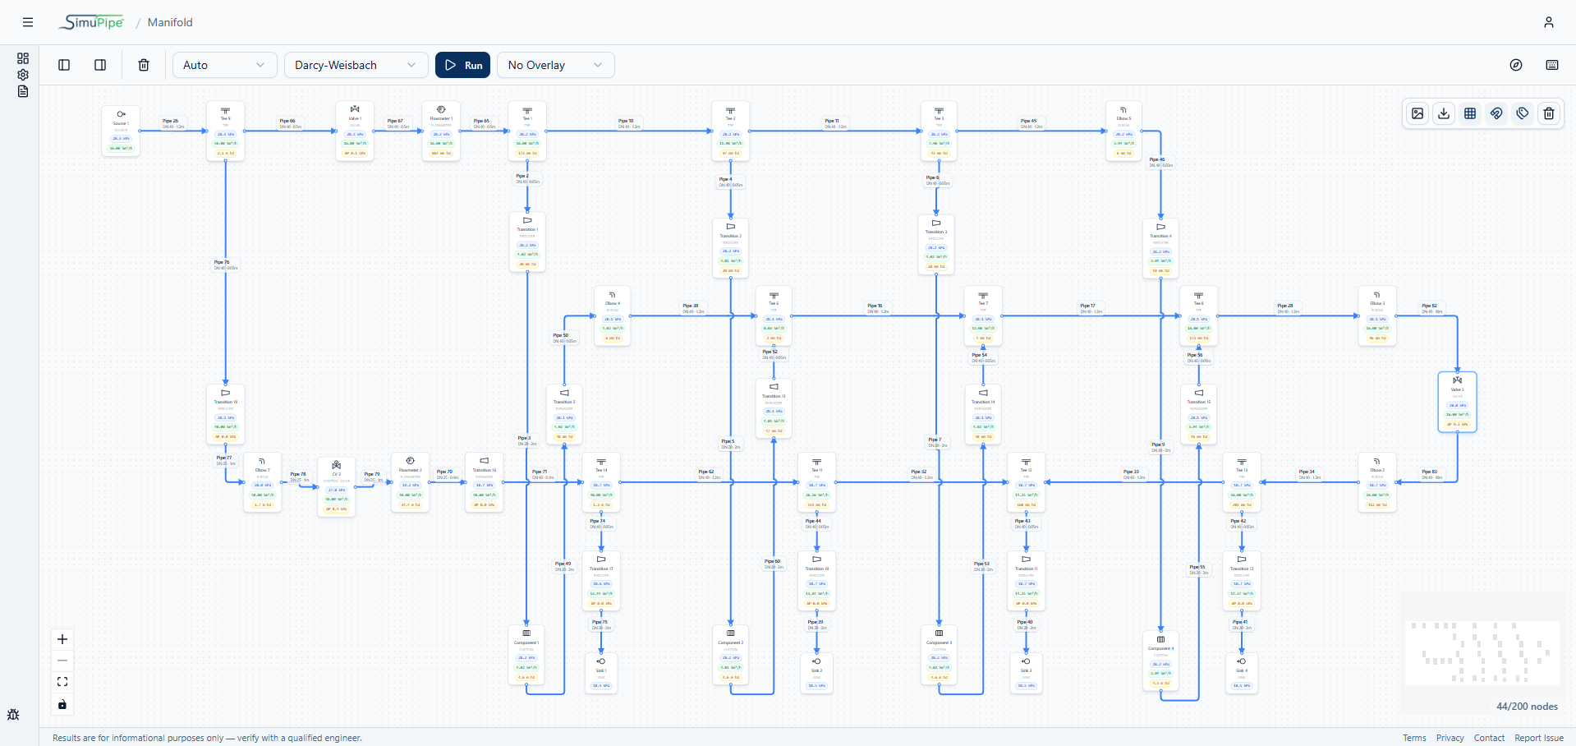The width and height of the screenshot is (1576, 746).
Task: Run the simulation
Action: click(x=463, y=65)
